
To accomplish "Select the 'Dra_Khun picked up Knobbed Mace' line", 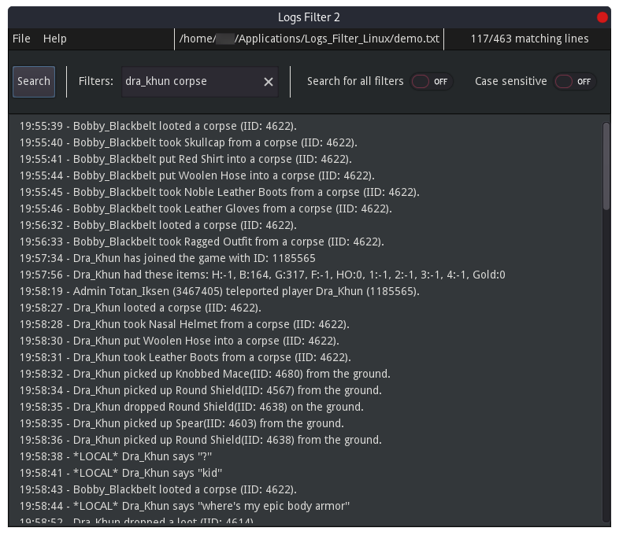I will coord(205,374).
